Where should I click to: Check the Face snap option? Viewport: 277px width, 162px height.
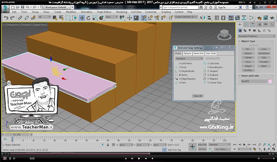[x=180, y=83]
